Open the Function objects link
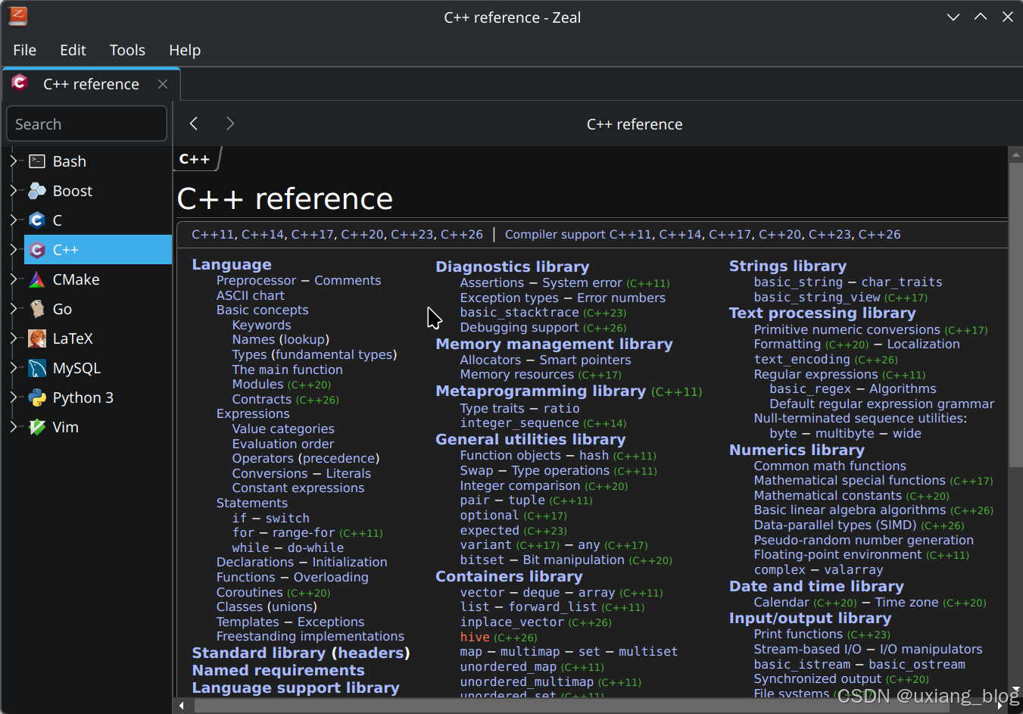The width and height of the screenshot is (1023, 714). tap(510, 455)
